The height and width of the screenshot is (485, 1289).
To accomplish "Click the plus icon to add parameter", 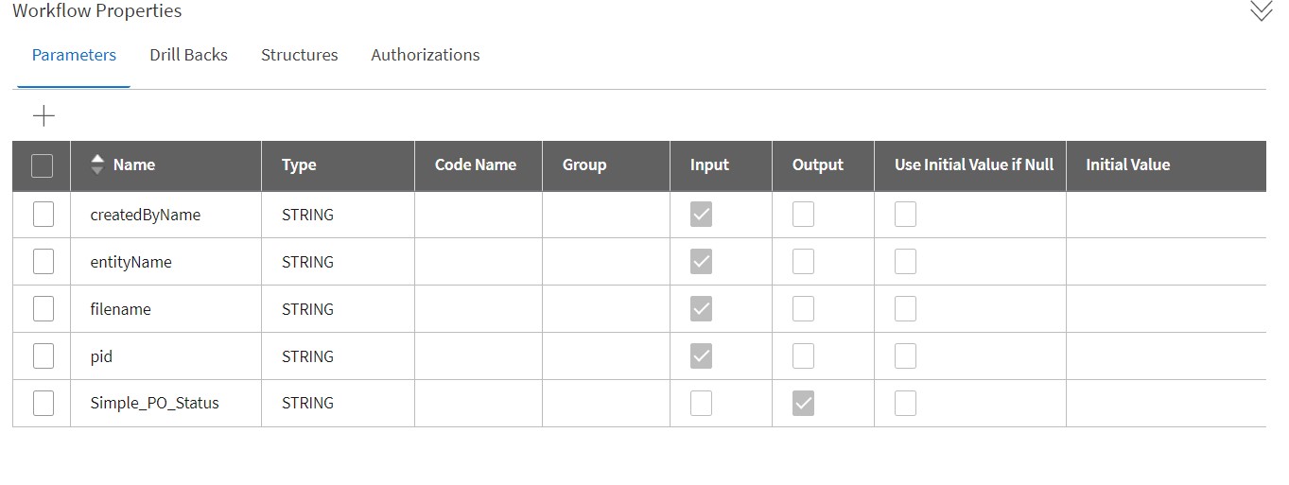I will pyautogui.click(x=44, y=116).
